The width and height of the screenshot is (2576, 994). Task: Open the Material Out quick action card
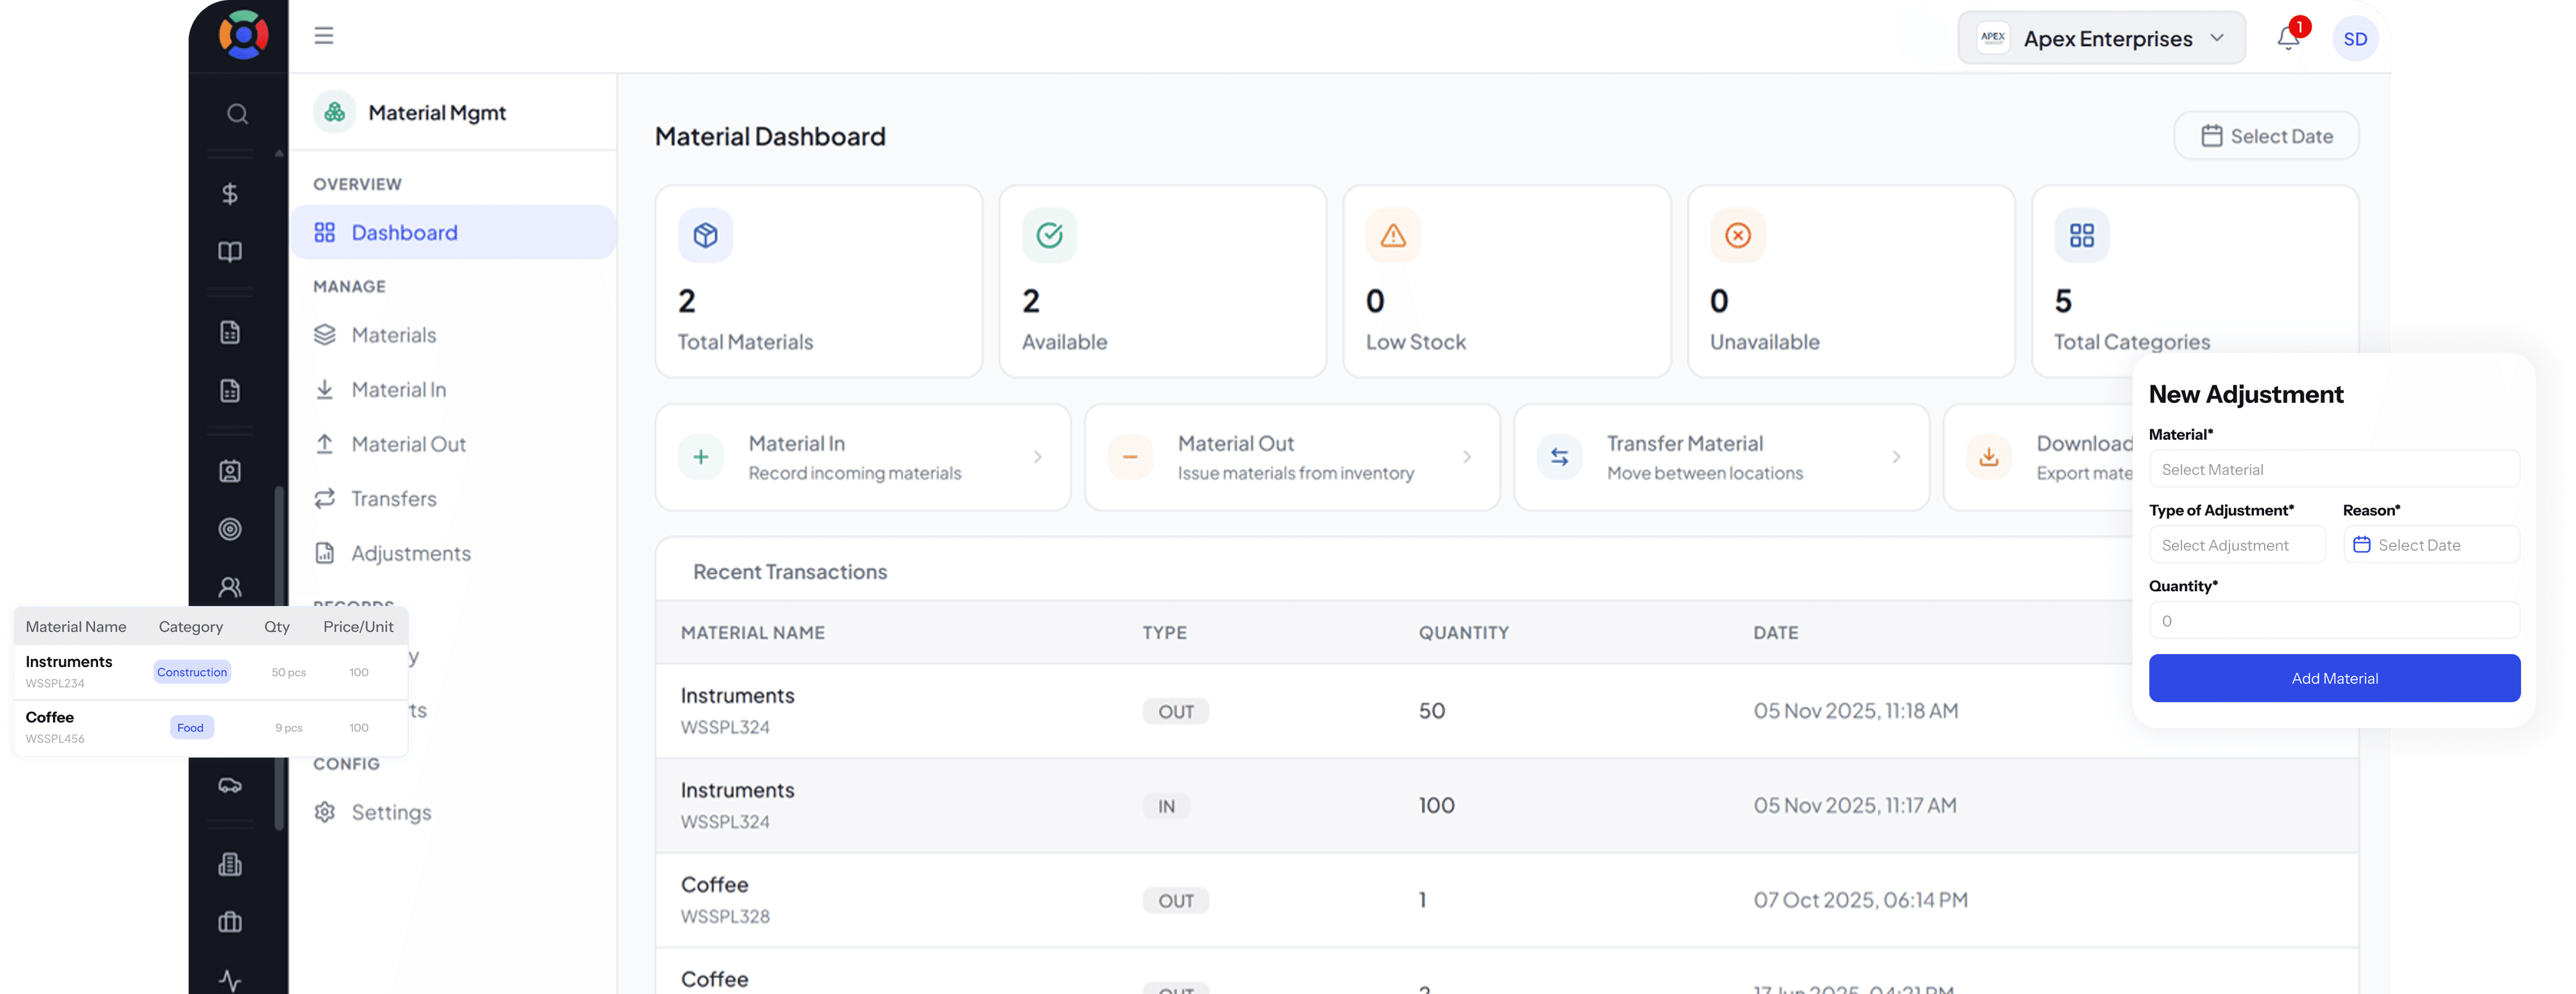[x=1292, y=458]
